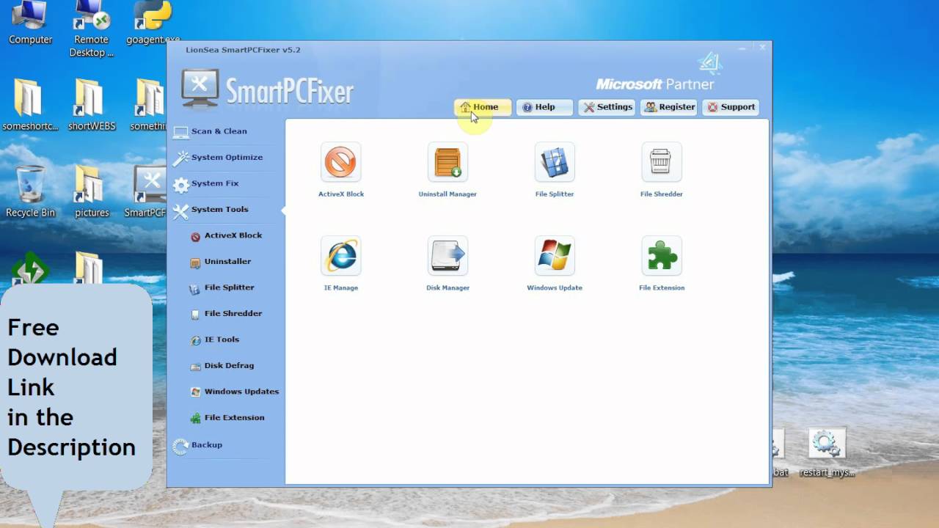
Task: Select the restart_mys... desktop file
Action: (827, 454)
